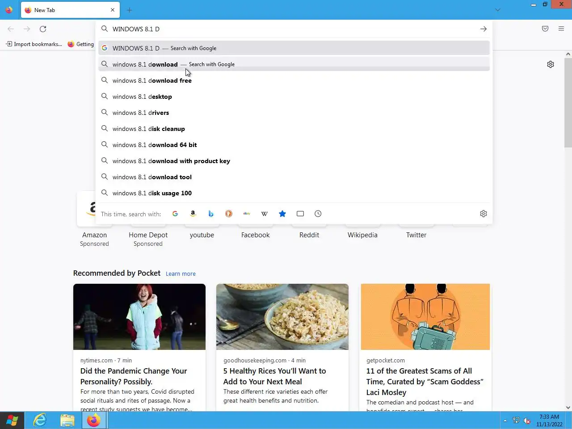Launch Internet Explorer from taskbar
The height and width of the screenshot is (429, 572).
(40, 421)
